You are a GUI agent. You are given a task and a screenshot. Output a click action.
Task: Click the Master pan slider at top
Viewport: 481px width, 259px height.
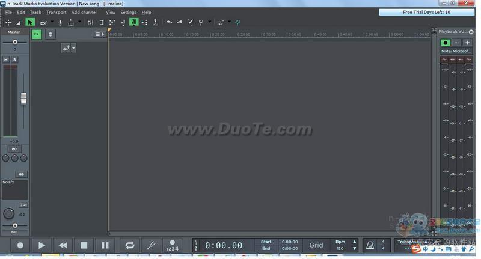(x=14, y=42)
